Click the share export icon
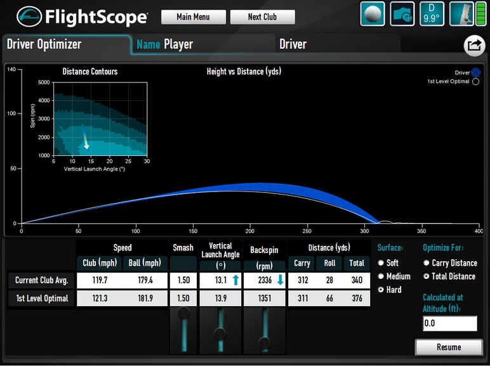This screenshot has width=490, height=367. click(x=474, y=46)
